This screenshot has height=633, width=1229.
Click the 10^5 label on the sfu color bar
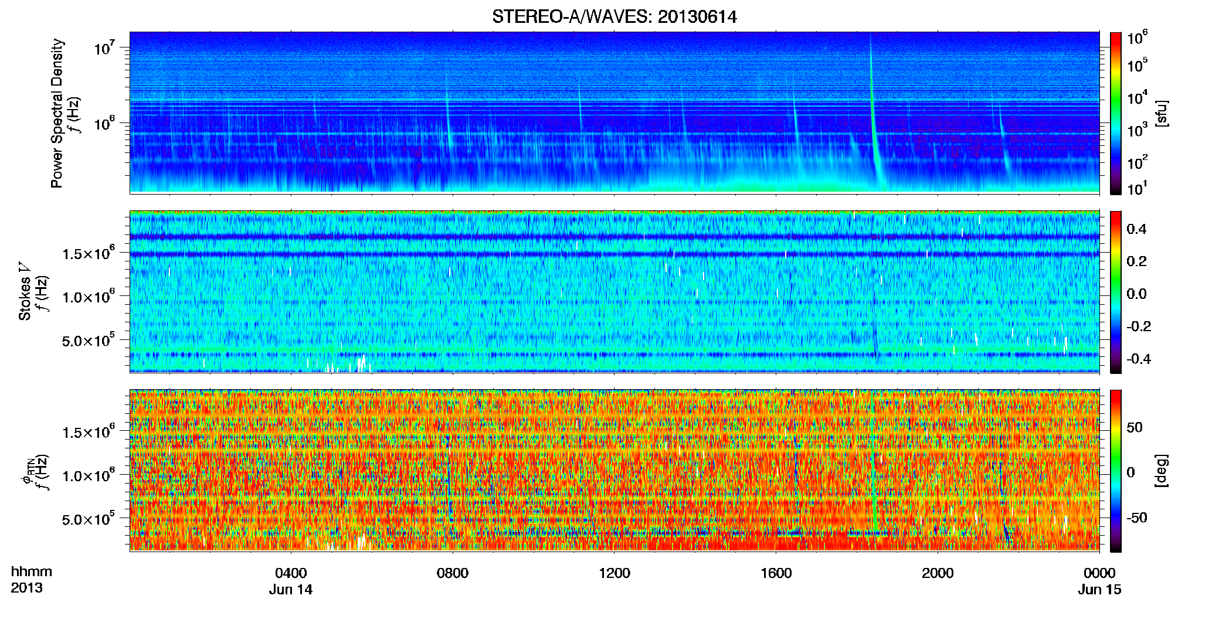1138,65
